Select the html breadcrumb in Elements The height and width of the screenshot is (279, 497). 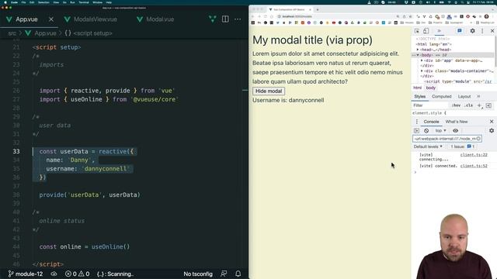pos(418,88)
